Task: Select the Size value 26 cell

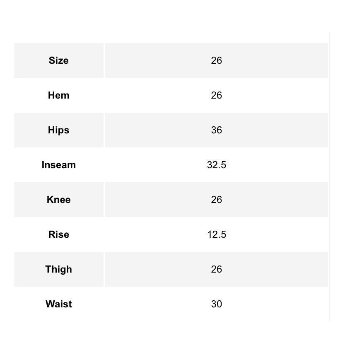Action: pos(217,60)
